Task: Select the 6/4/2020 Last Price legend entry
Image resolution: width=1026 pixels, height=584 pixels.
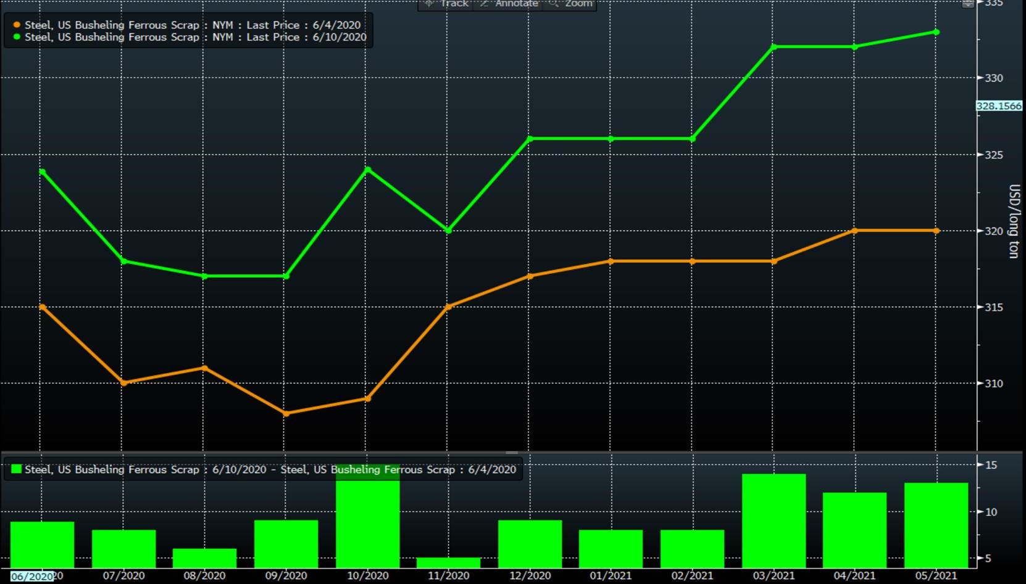Action: (193, 25)
